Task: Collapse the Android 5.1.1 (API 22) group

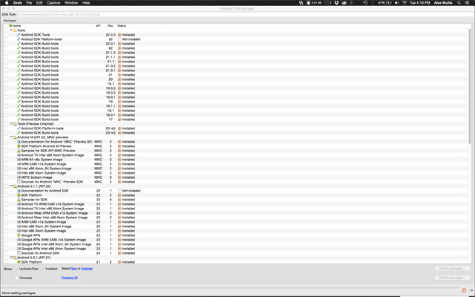Action: [11, 186]
